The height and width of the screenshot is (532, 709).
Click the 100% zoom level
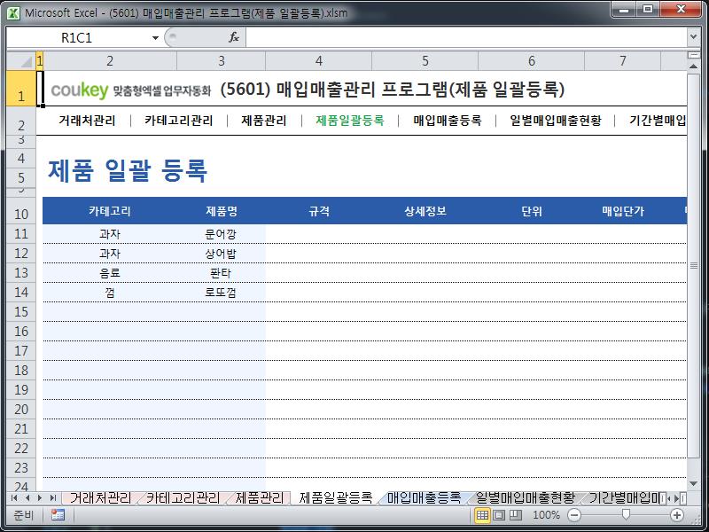click(x=546, y=515)
